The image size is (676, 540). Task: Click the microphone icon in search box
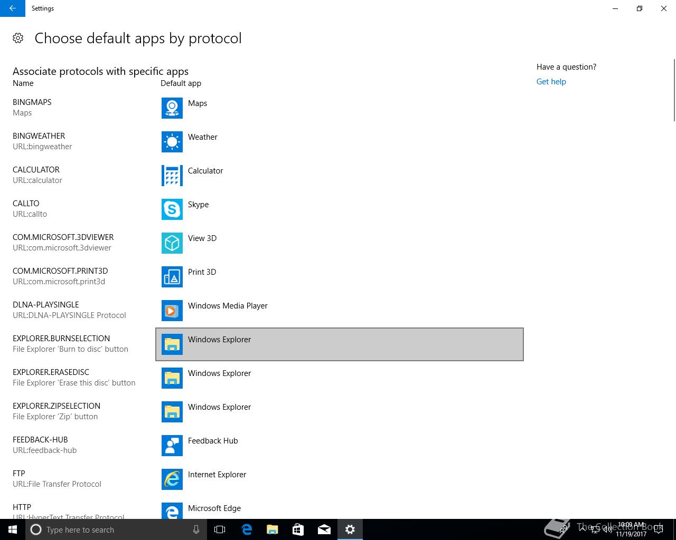click(x=196, y=529)
